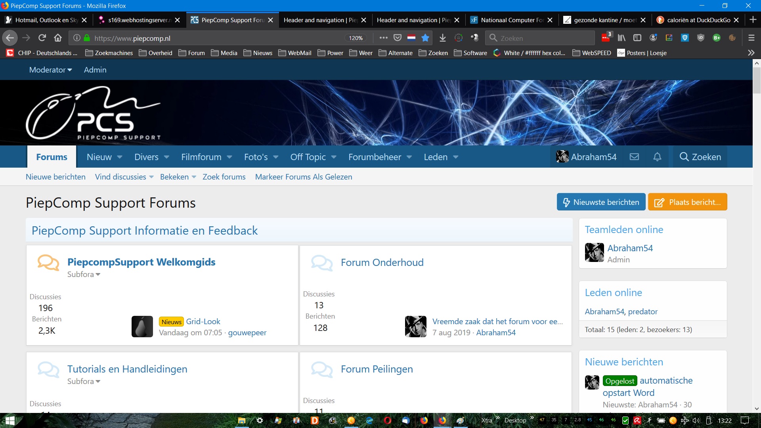
Task: Click the Nieuwste berichten button
Action: pos(601,202)
